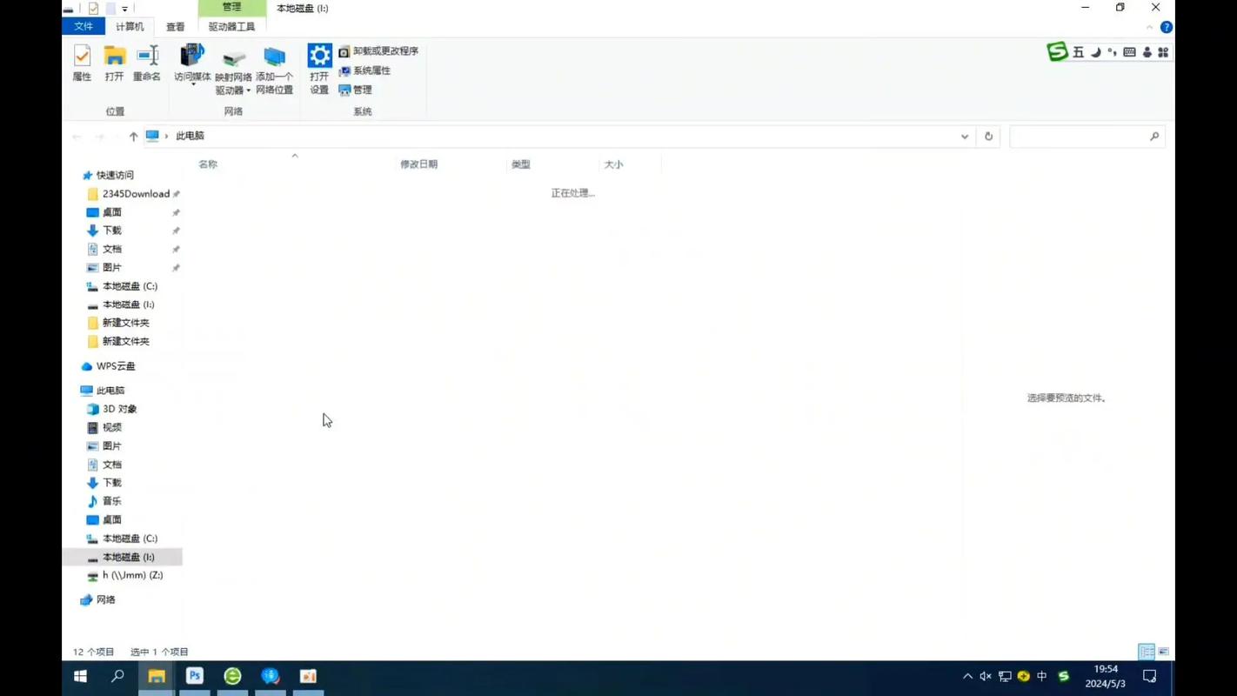Viewport: 1237px width, 696px height.
Task: Click 添加一个网络位置 icon in ribbon
Action: tap(274, 70)
